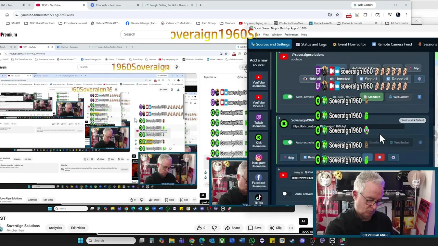The image size is (438, 246).
Task: Click Reload all button
Action: (x=397, y=79)
